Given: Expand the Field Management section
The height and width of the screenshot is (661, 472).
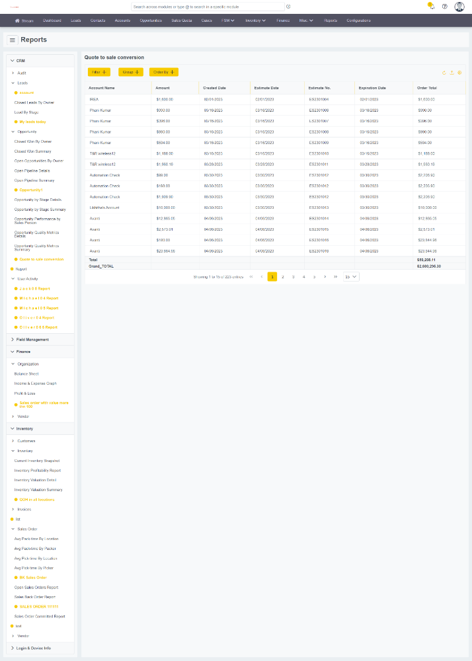Looking at the screenshot, I should (13, 339).
